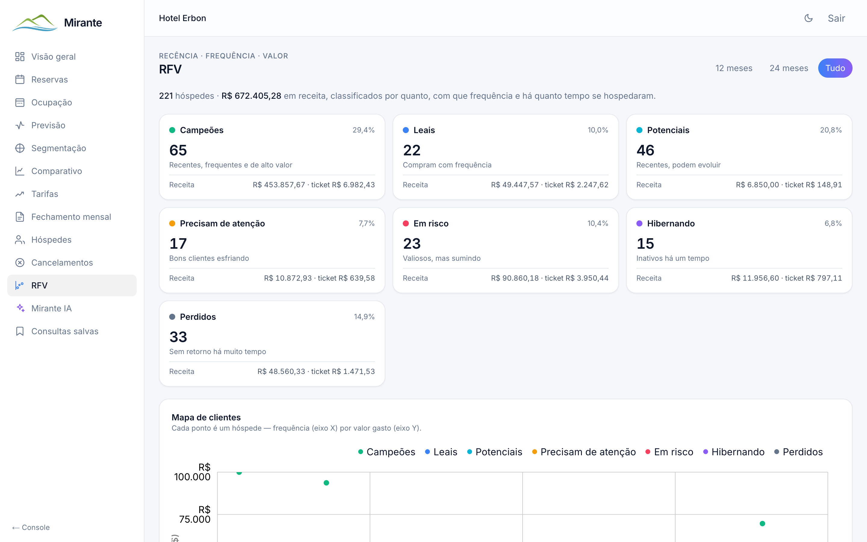Click the Mirante mountain logo
This screenshot has width=867, height=542.
pos(35,23)
